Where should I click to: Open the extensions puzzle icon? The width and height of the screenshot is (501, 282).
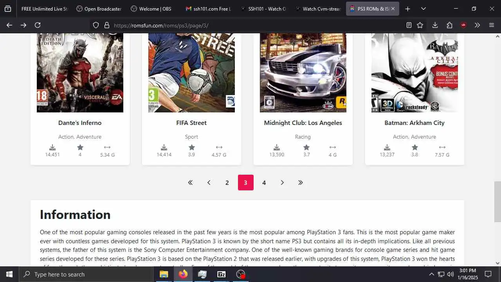tap(449, 25)
